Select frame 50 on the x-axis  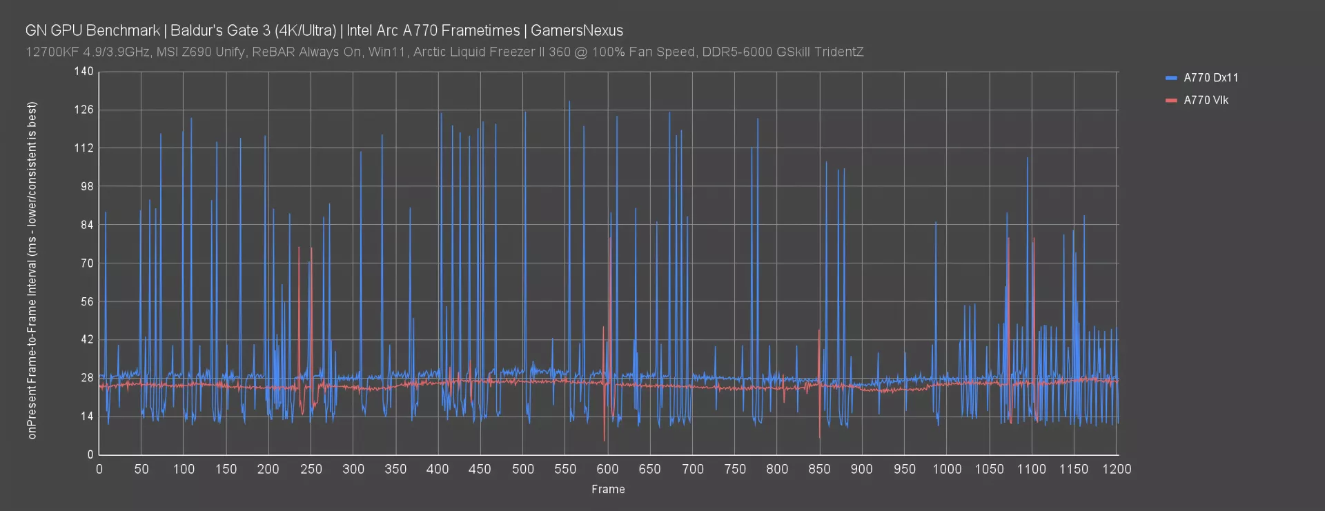[141, 469]
